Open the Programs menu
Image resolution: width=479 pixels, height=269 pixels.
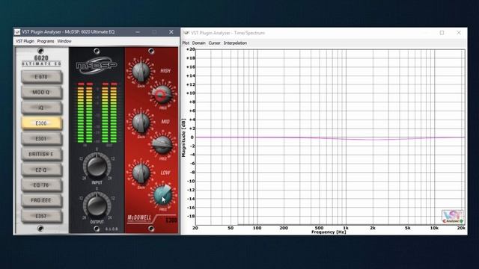tap(46, 41)
